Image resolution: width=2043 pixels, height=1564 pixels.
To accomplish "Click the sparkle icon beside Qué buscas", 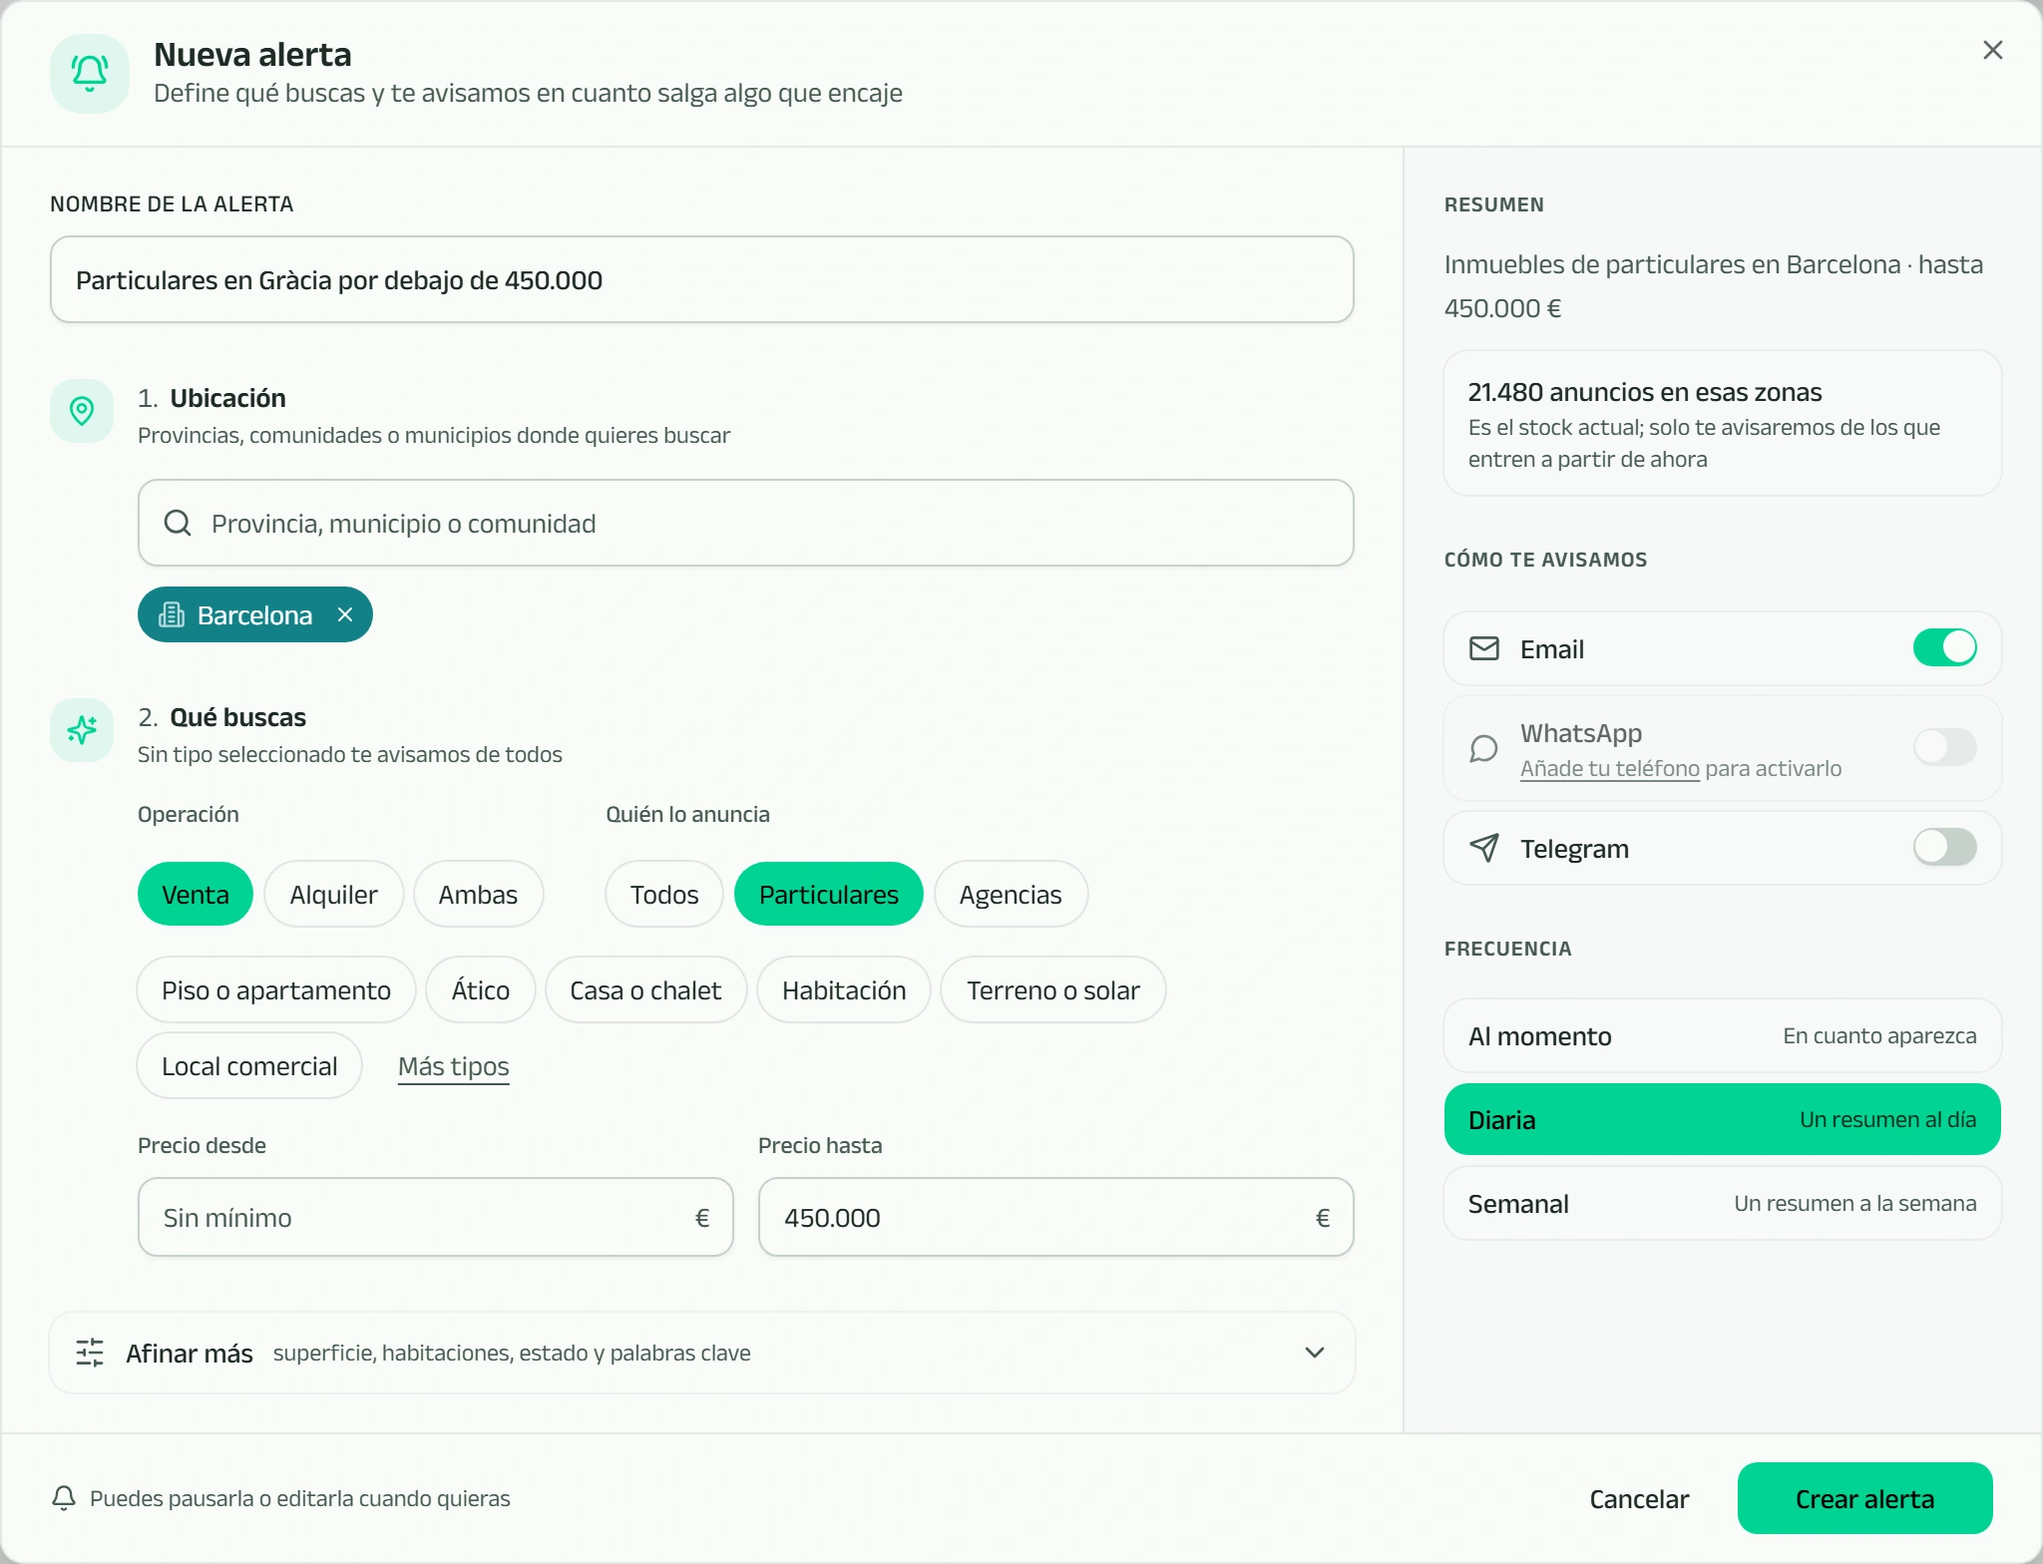I will pyautogui.click(x=82, y=729).
